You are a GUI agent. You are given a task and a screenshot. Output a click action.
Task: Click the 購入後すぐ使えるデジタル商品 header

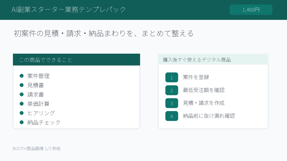click(x=213, y=59)
